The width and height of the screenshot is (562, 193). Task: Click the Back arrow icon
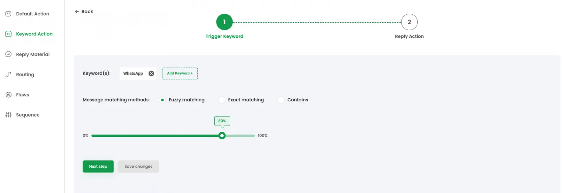pyautogui.click(x=77, y=12)
